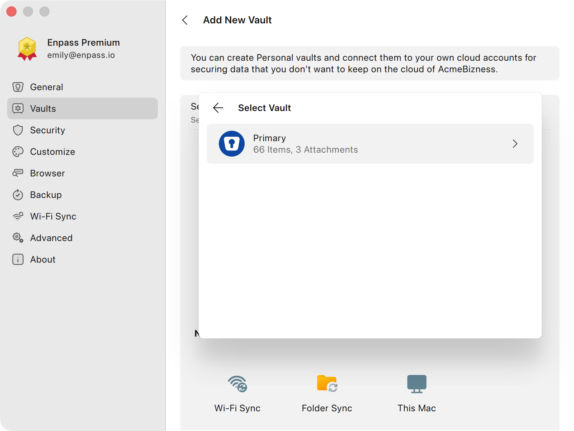Screen dimensions: 574x431
Task: Go back from Select Vault popup
Action: 218,108
